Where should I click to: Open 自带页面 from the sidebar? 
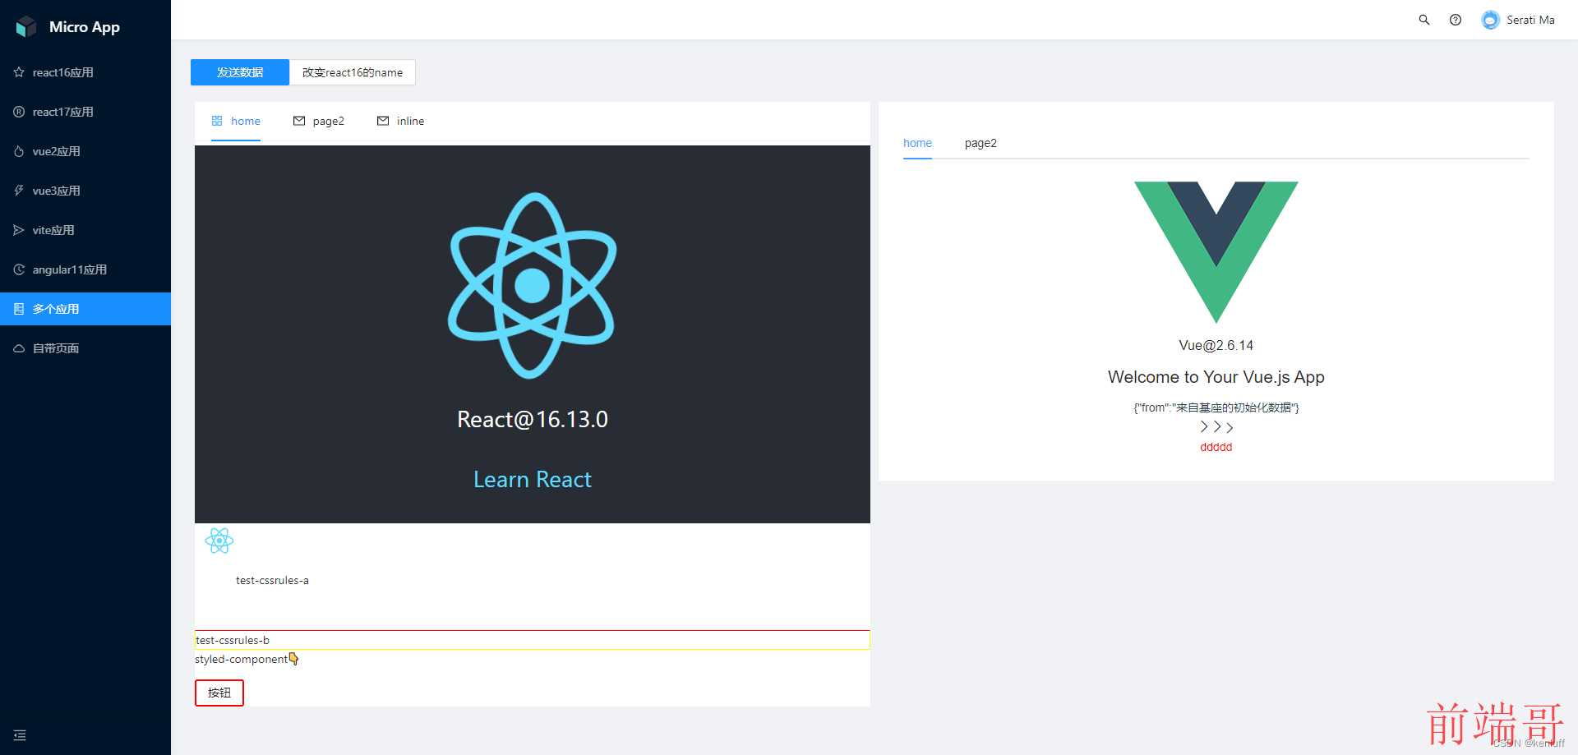[85, 348]
